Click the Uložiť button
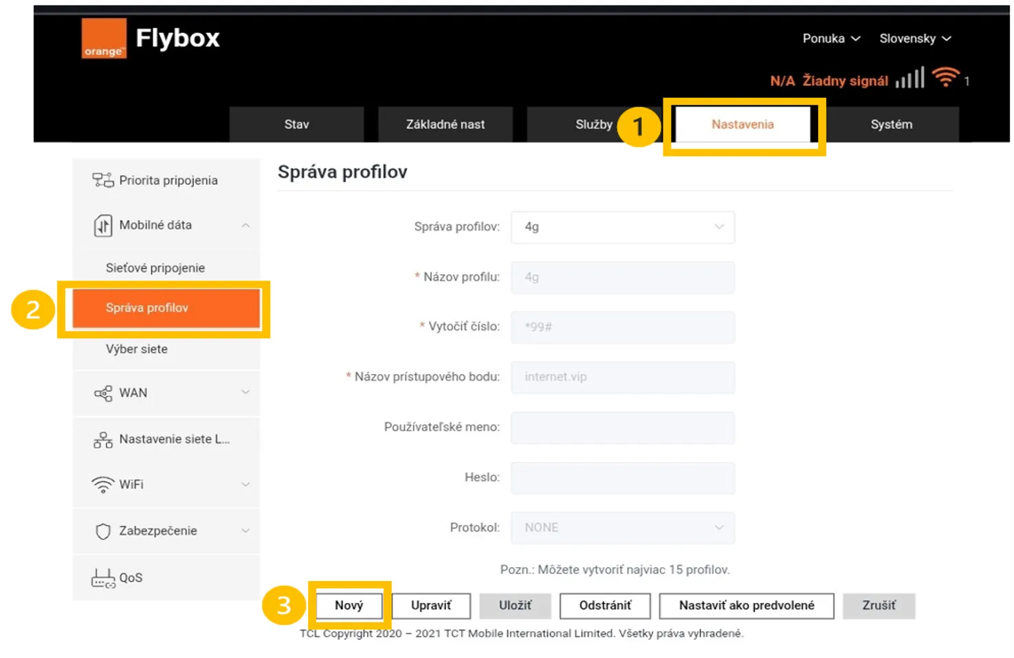This screenshot has height=658, width=1014. (x=515, y=606)
